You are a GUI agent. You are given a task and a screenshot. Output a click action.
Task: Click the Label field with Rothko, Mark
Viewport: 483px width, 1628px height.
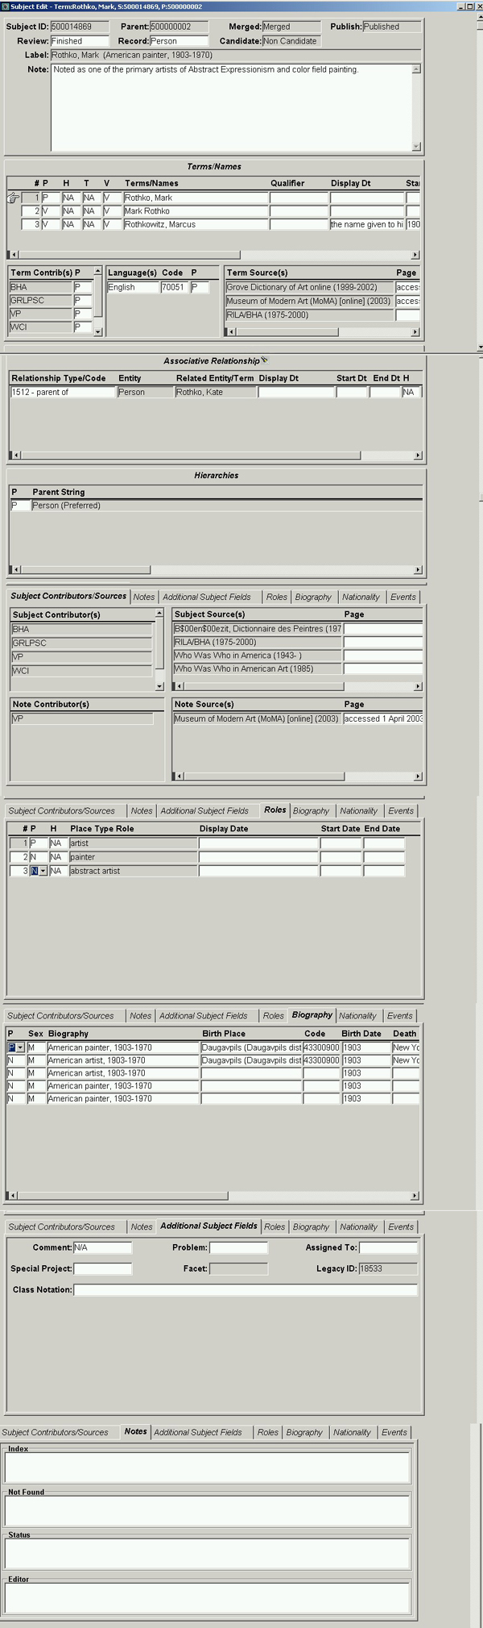coord(235,56)
